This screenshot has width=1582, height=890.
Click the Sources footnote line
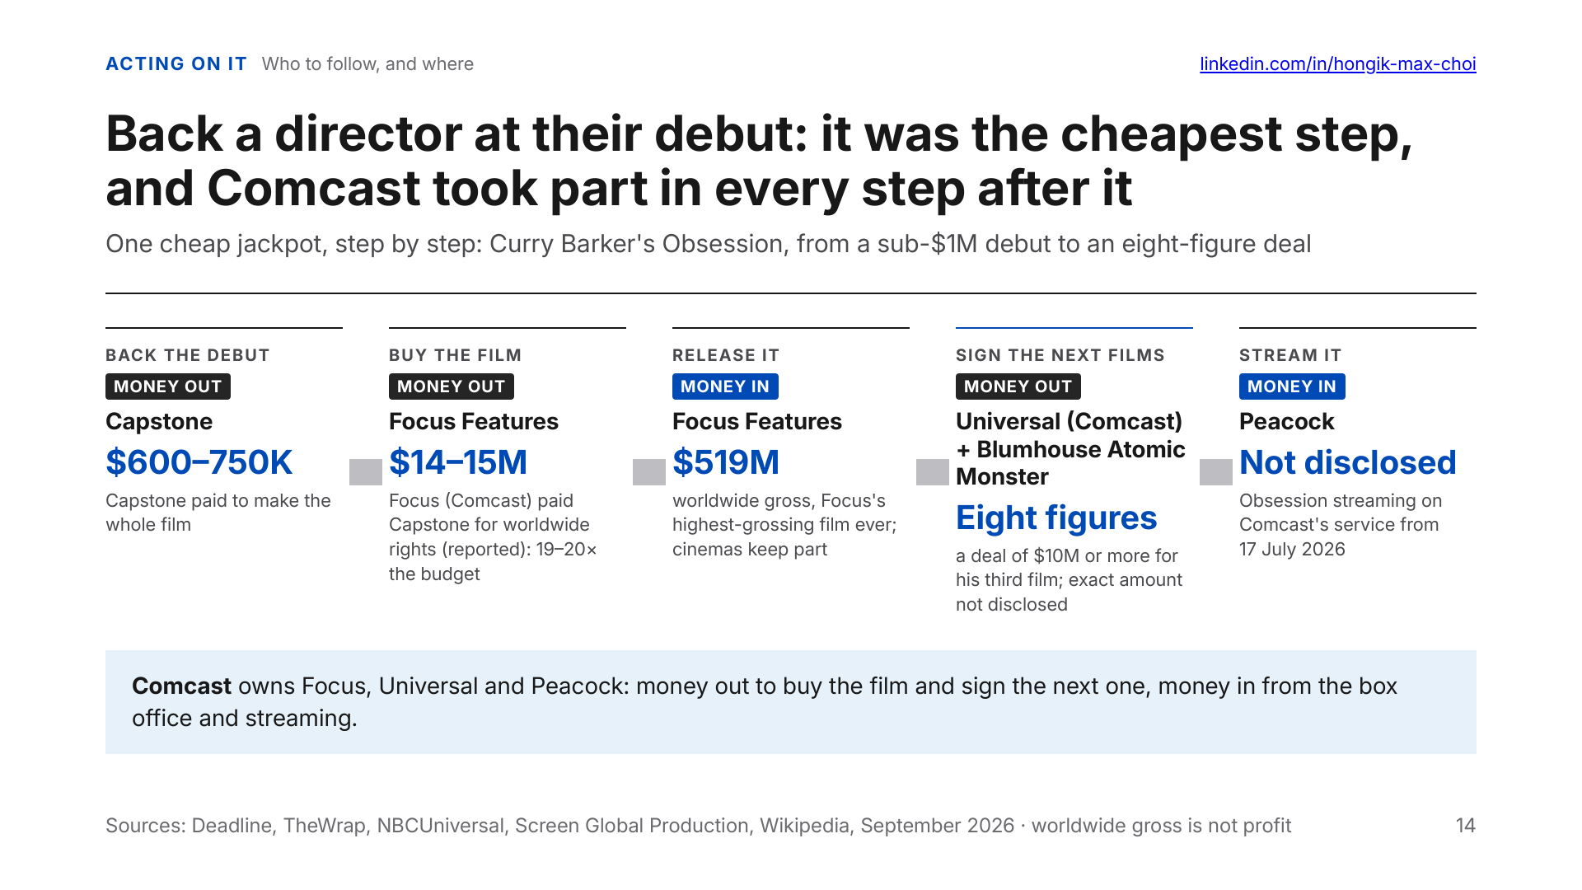tap(698, 826)
